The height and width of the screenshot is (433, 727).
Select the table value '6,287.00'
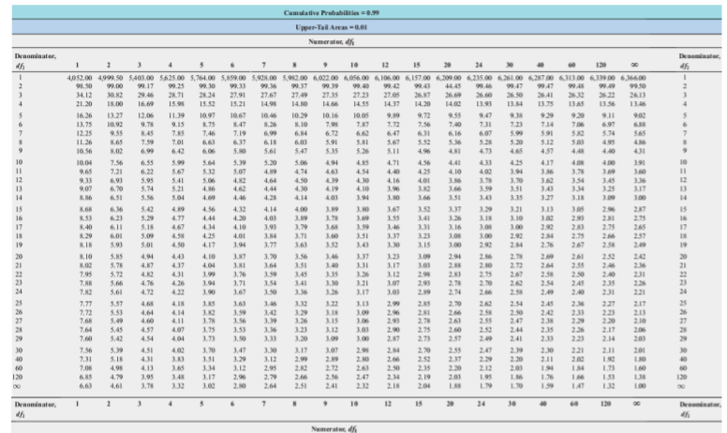coord(541,78)
